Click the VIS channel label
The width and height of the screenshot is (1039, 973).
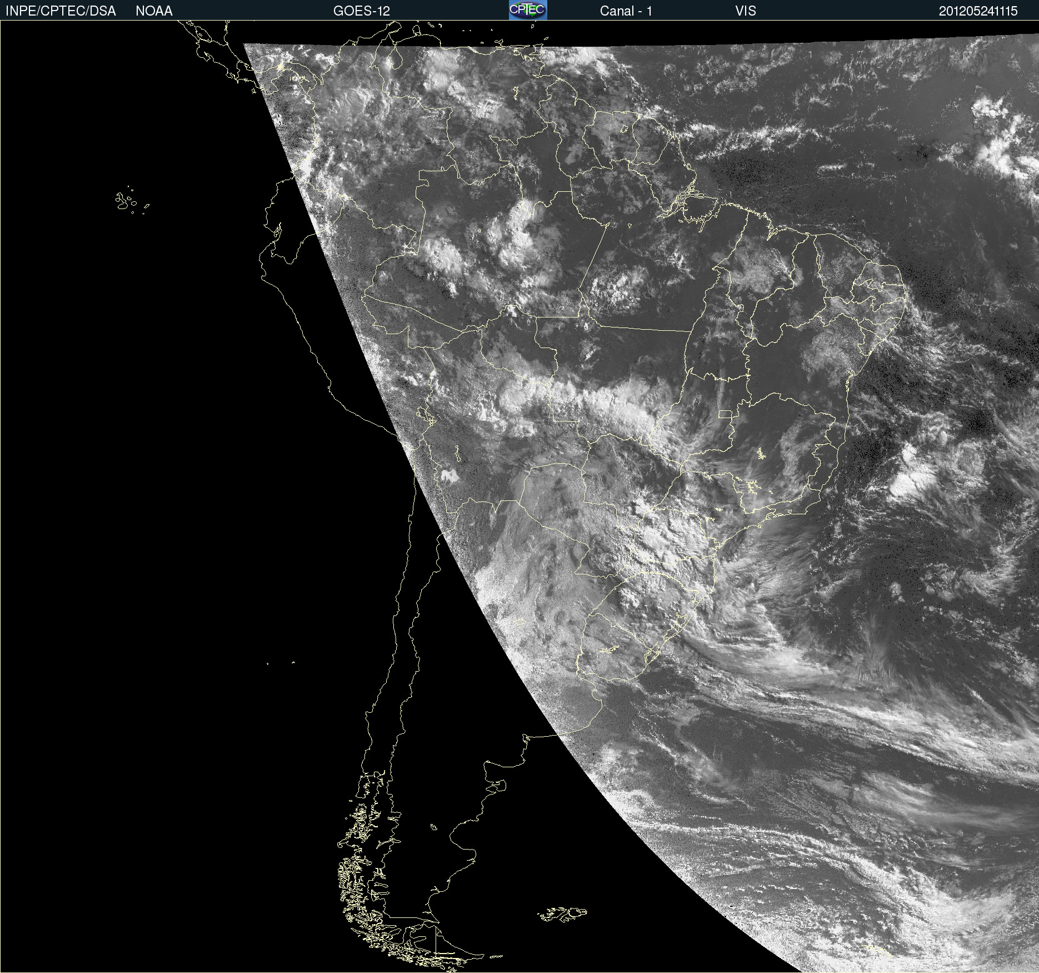pos(746,11)
